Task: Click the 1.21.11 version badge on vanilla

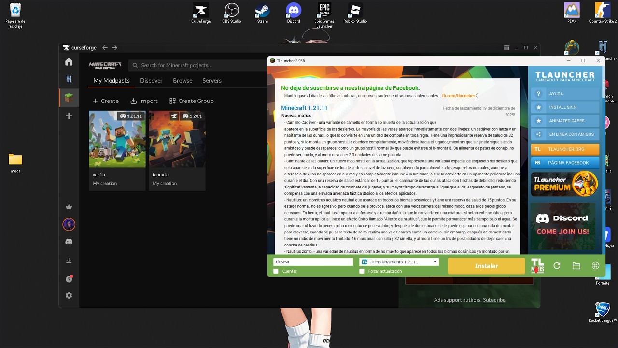Action: [x=131, y=116]
